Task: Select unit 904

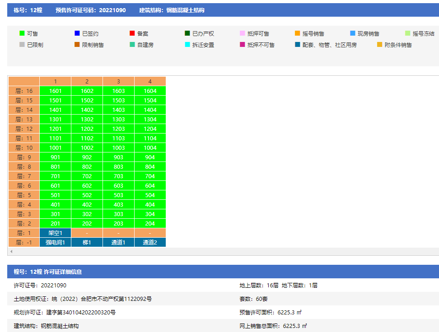Action: [150, 157]
